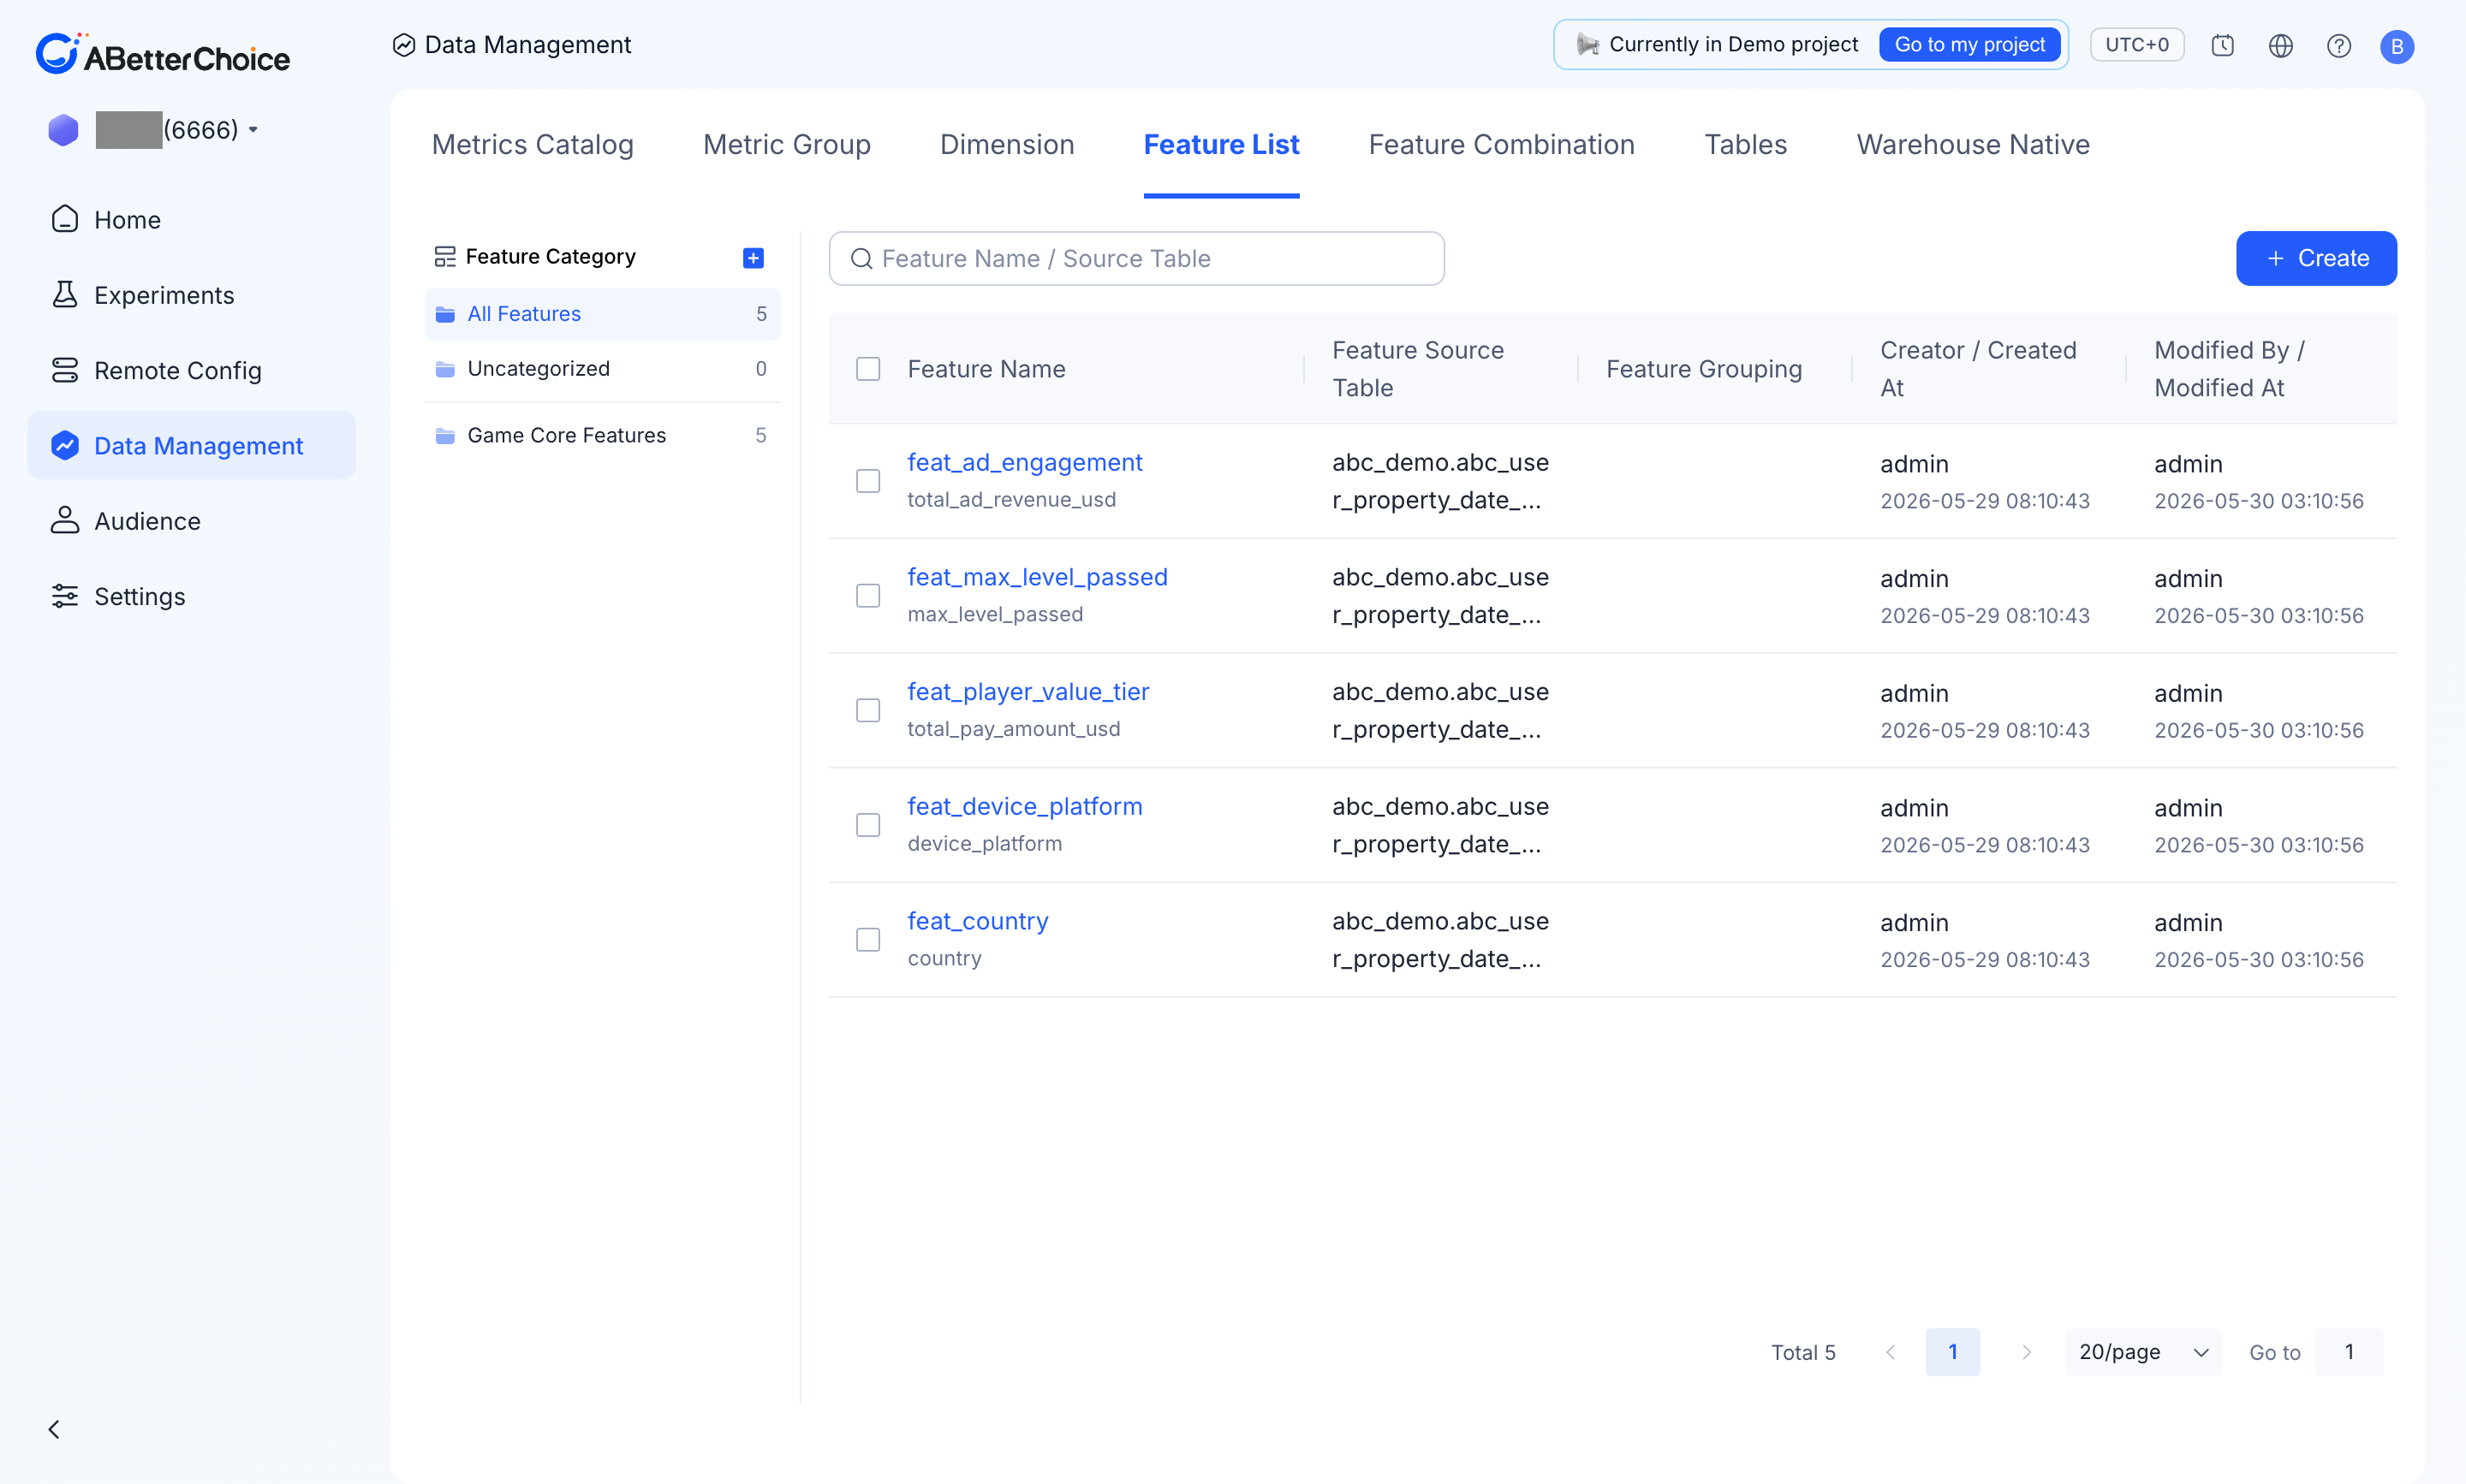Click the Modified By / Modified At column header
Image resolution: width=2466 pixels, height=1484 pixels.
pyautogui.click(x=2229, y=369)
